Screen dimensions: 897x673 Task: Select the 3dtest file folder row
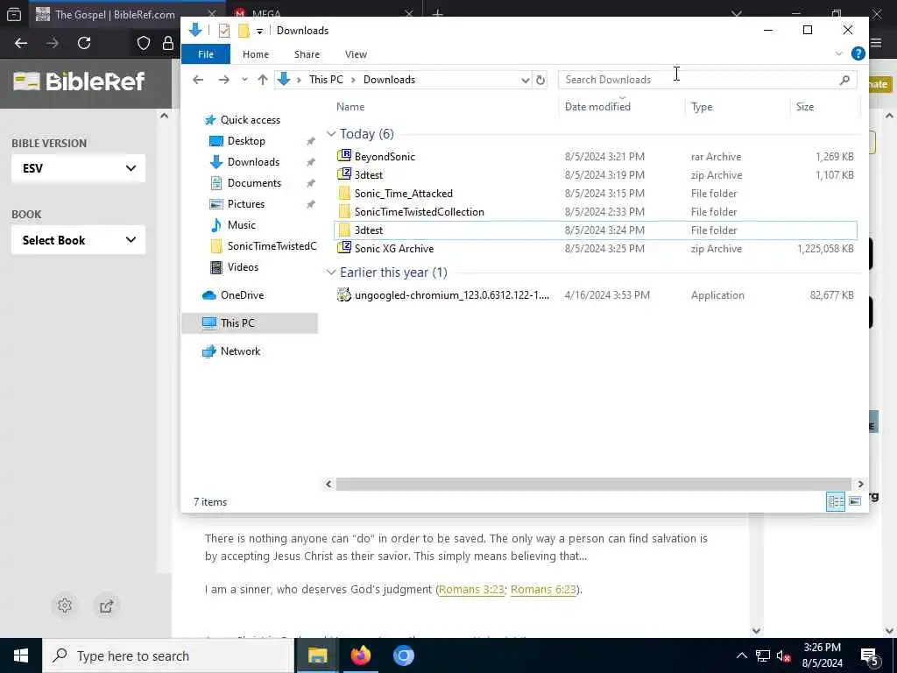pyautogui.click(x=595, y=230)
